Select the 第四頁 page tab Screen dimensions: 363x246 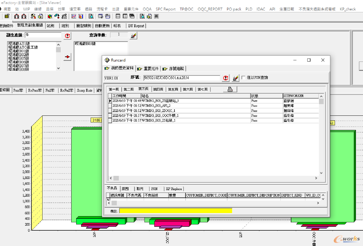[x=158, y=89]
